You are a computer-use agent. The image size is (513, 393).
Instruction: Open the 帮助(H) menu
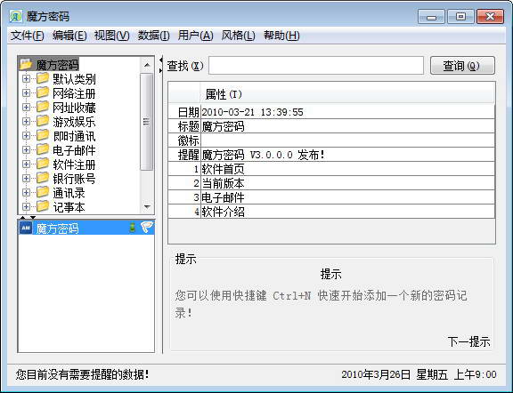(x=281, y=36)
